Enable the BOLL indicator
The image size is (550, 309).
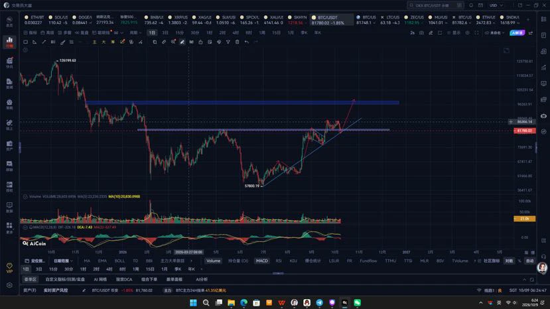coord(119,261)
